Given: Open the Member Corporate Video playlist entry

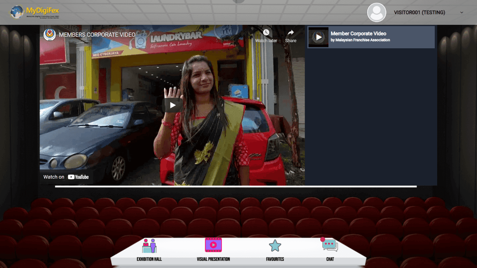Looking at the screenshot, I should click(371, 37).
